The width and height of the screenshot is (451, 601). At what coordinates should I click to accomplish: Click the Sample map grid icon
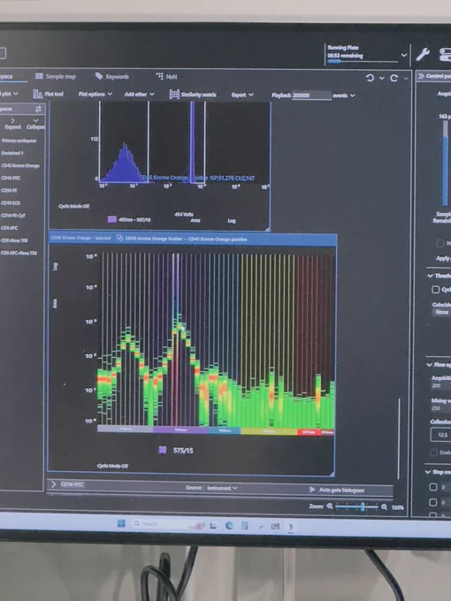pyautogui.click(x=39, y=76)
